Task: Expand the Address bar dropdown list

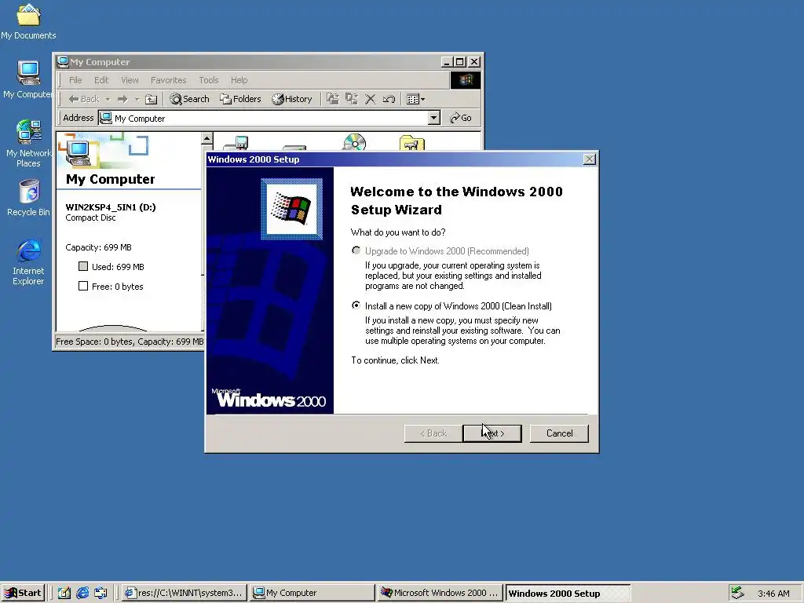Action: 433,118
